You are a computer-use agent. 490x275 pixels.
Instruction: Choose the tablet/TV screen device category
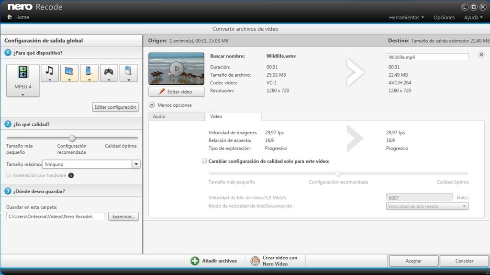coord(69,73)
